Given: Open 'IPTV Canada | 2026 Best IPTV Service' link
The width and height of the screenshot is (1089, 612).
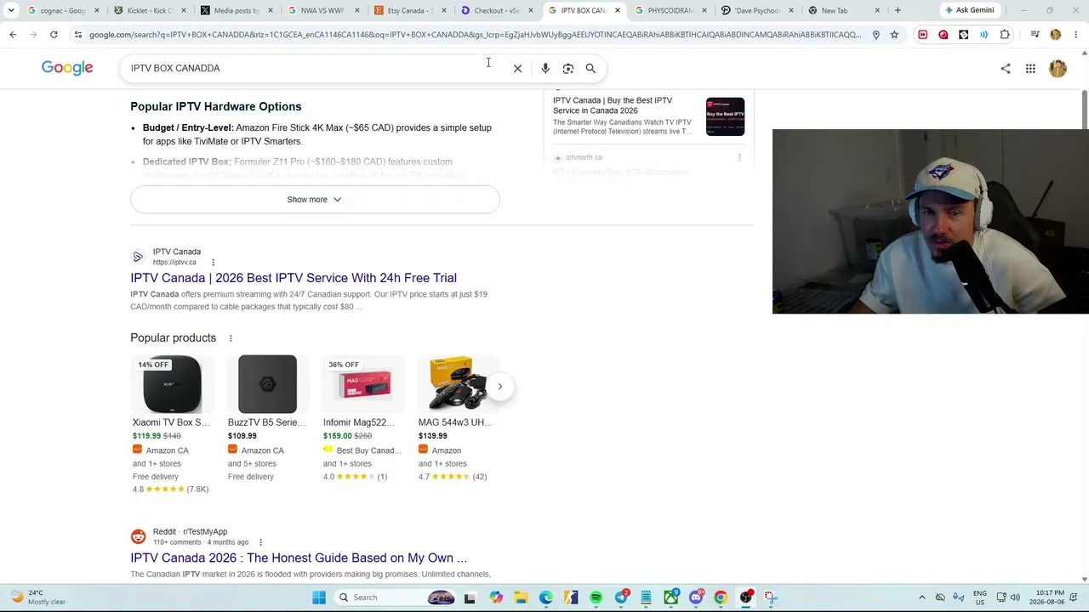Looking at the screenshot, I should [294, 278].
